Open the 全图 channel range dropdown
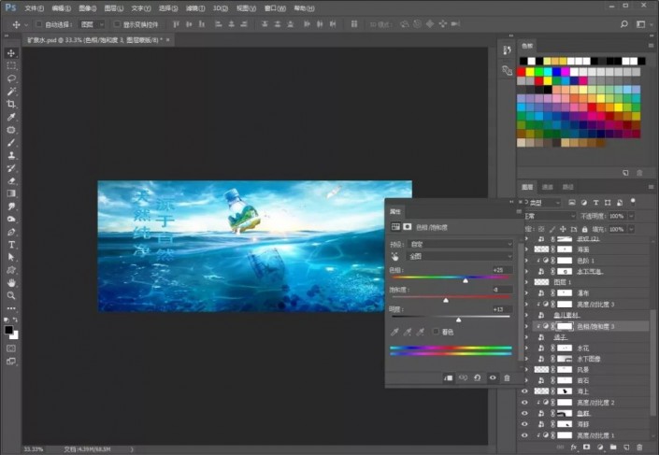 coord(460,256)
